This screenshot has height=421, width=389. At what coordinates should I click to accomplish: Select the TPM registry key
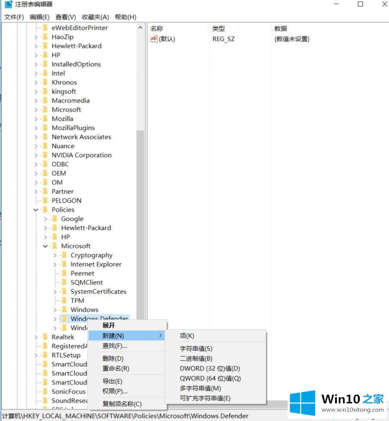coord(77,301)
